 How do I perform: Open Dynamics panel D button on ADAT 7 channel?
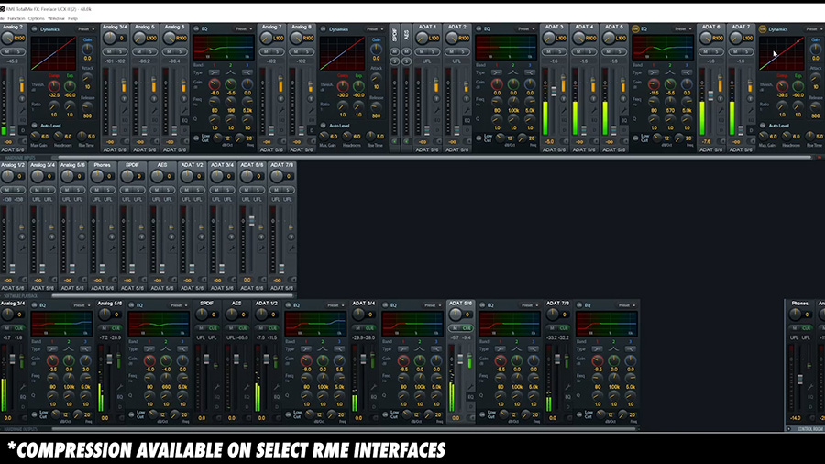coord(750,130)
